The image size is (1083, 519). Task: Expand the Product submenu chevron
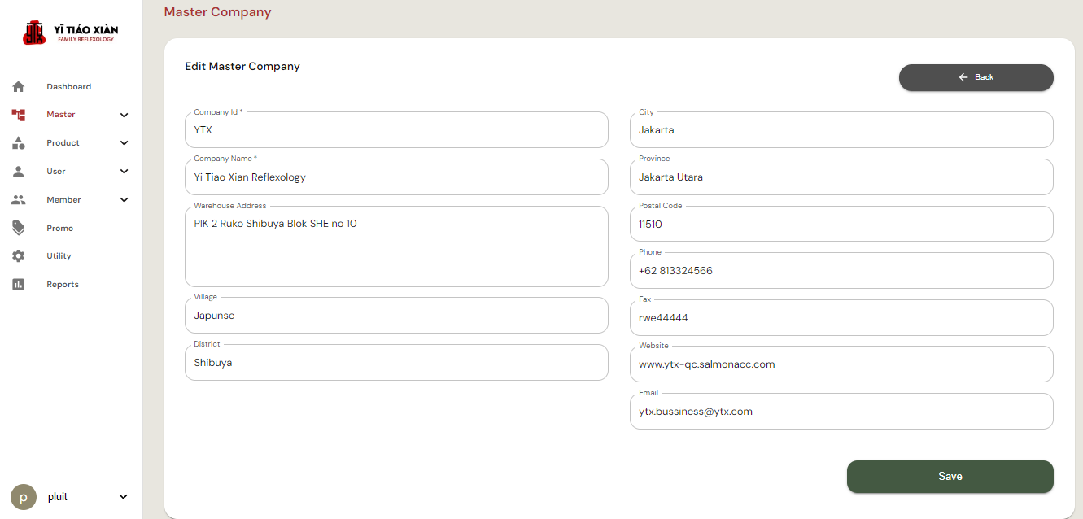(124, 143)
